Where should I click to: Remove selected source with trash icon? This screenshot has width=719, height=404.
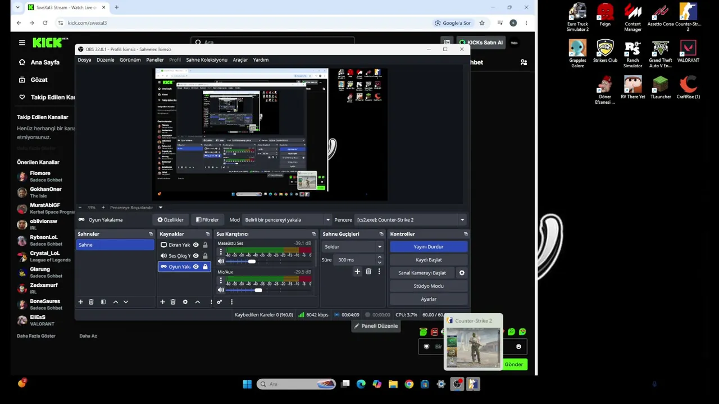173,302
